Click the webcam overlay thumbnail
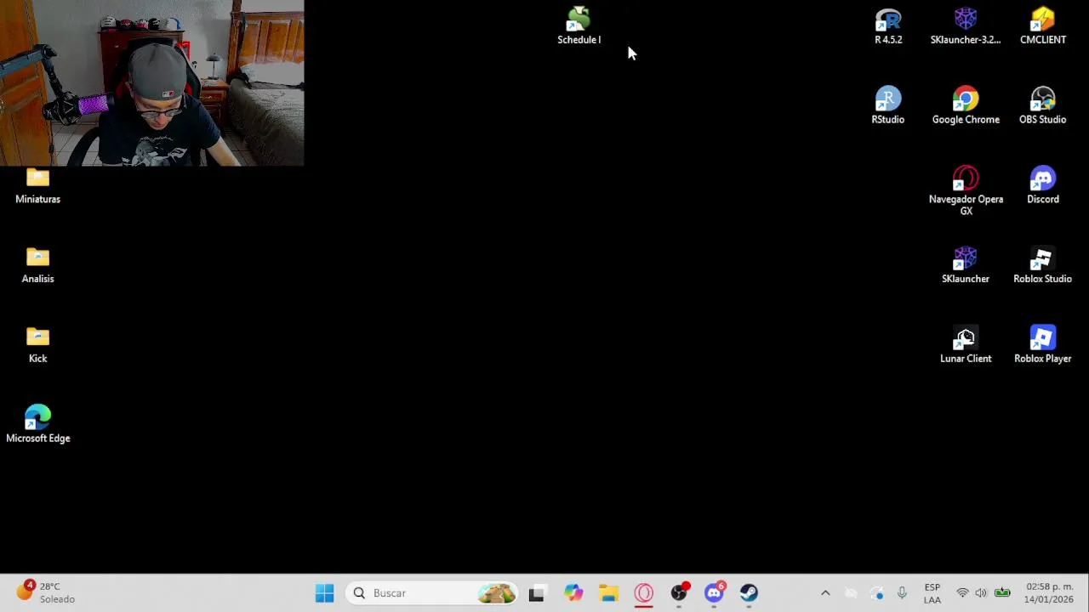1089x612 pixels. coord(152,82)
